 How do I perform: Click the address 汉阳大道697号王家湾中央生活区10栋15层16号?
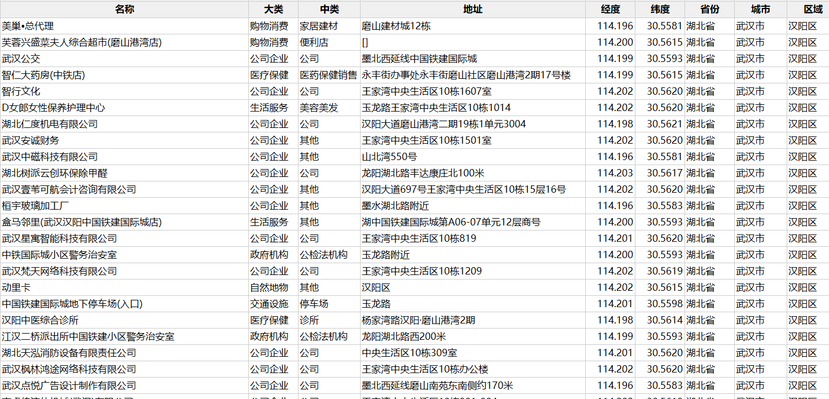coord(473,189)
